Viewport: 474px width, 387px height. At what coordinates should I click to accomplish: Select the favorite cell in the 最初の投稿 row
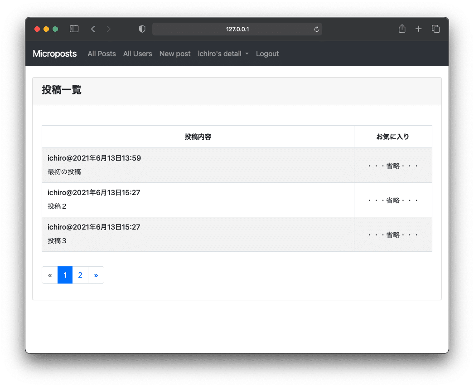pos(393,166)
